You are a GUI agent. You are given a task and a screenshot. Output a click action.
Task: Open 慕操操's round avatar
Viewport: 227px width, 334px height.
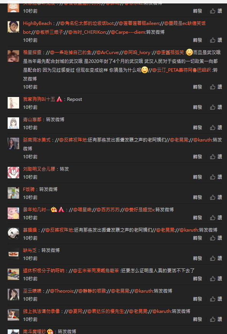click(13, 234)
